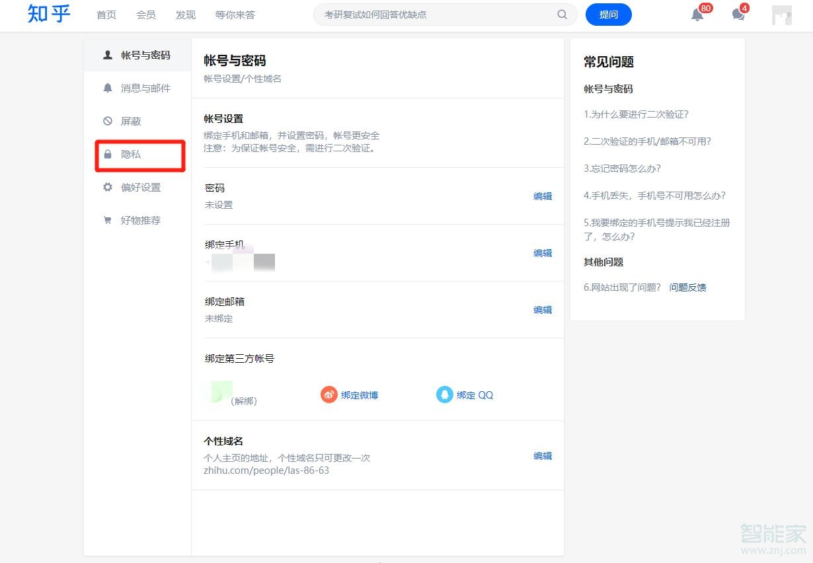Open the 发现 navigation tab
Screen dimensions: 813x563
[x=185, y=14]
